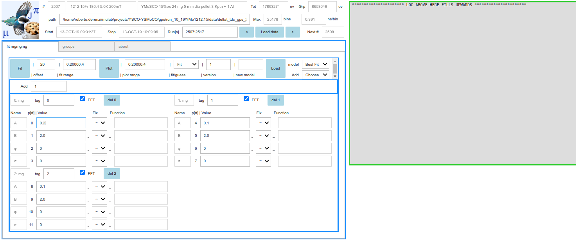Screen dimensions: 582x246
Task: Open the Best Fit model dropdown
Action: pos(316,64)
